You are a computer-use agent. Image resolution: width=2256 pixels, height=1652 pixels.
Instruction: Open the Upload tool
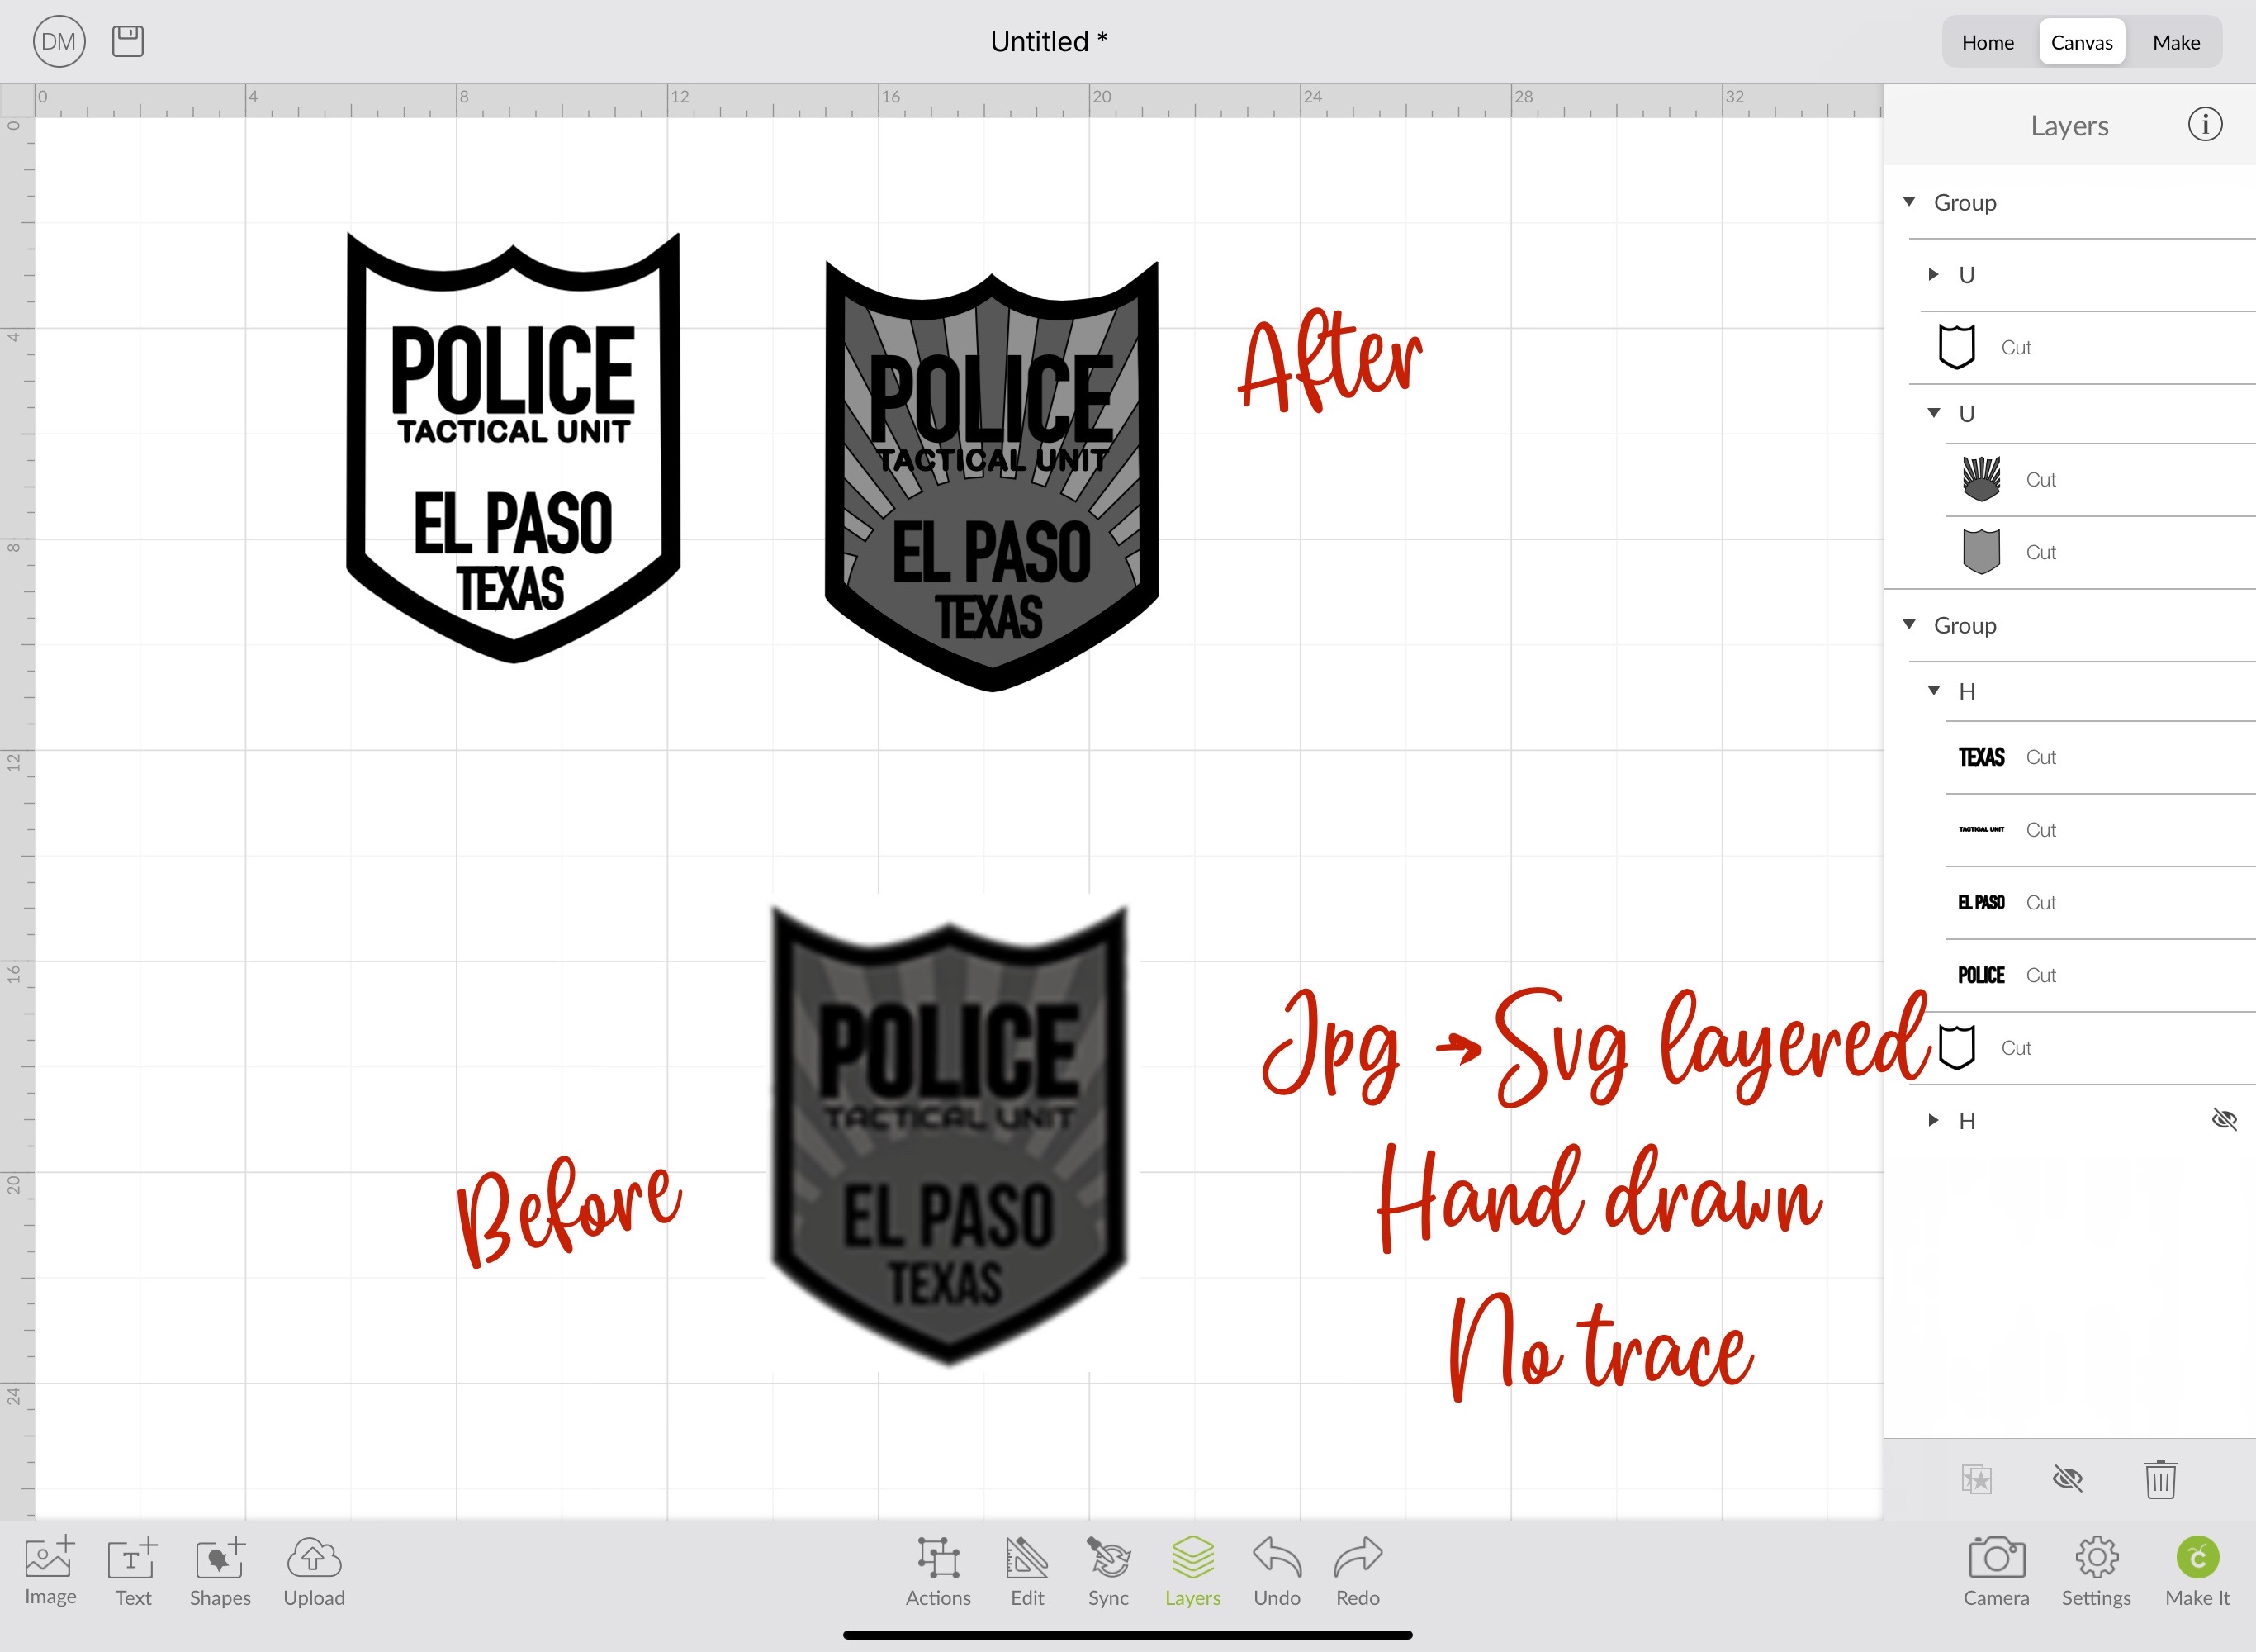(314, 1570)
